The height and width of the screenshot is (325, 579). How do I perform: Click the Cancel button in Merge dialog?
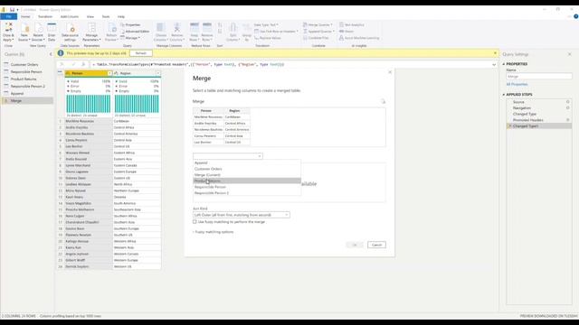click(376, 245)
